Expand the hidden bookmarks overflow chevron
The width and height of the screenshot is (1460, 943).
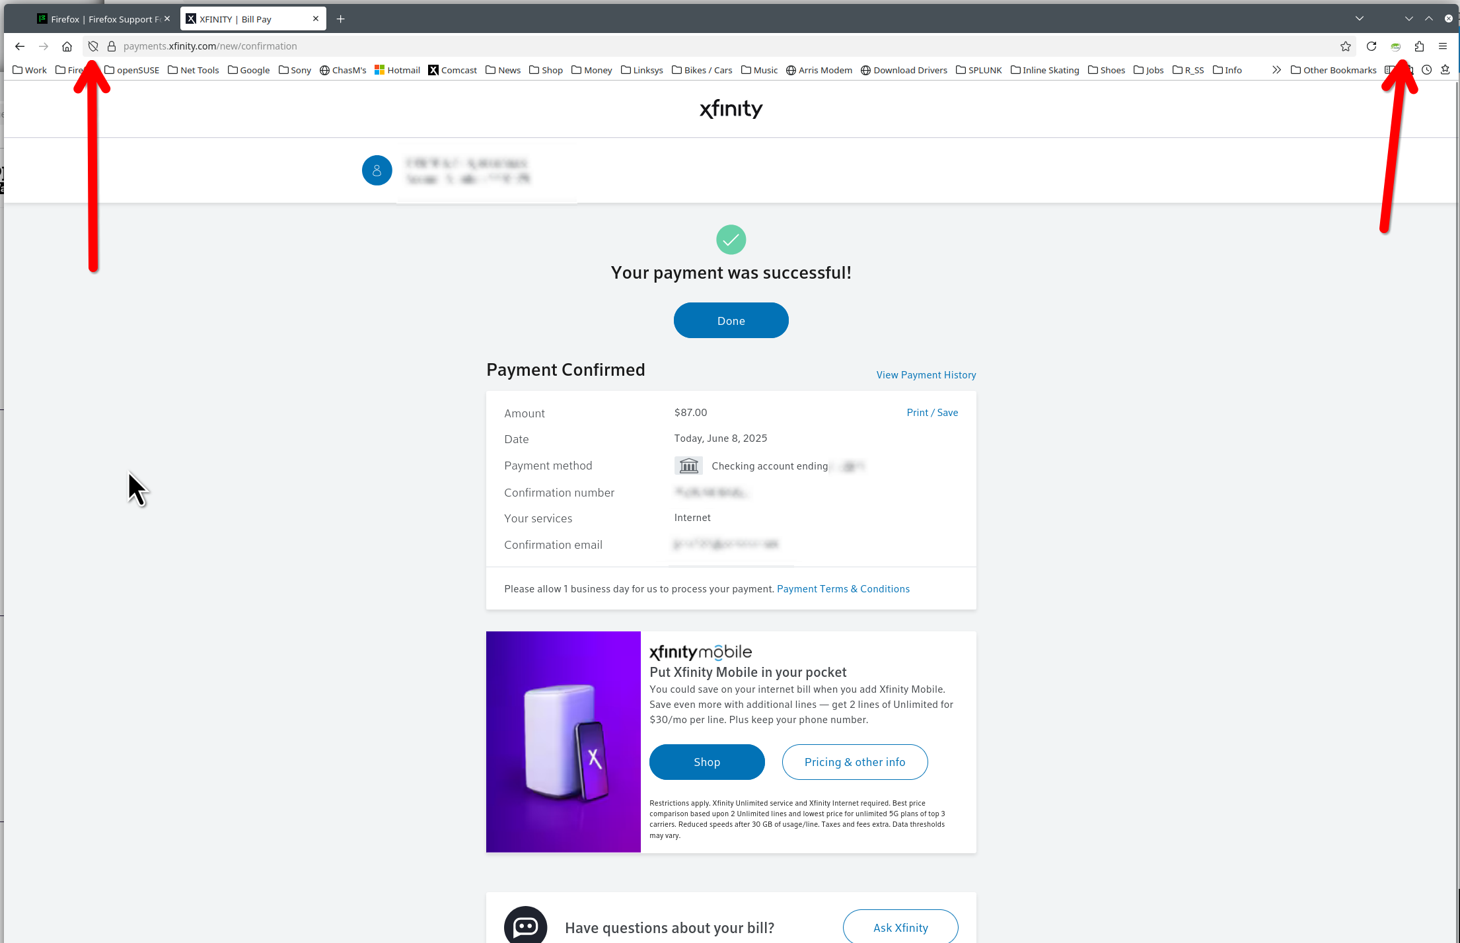pyautogui.click(x=1276, y=70)
